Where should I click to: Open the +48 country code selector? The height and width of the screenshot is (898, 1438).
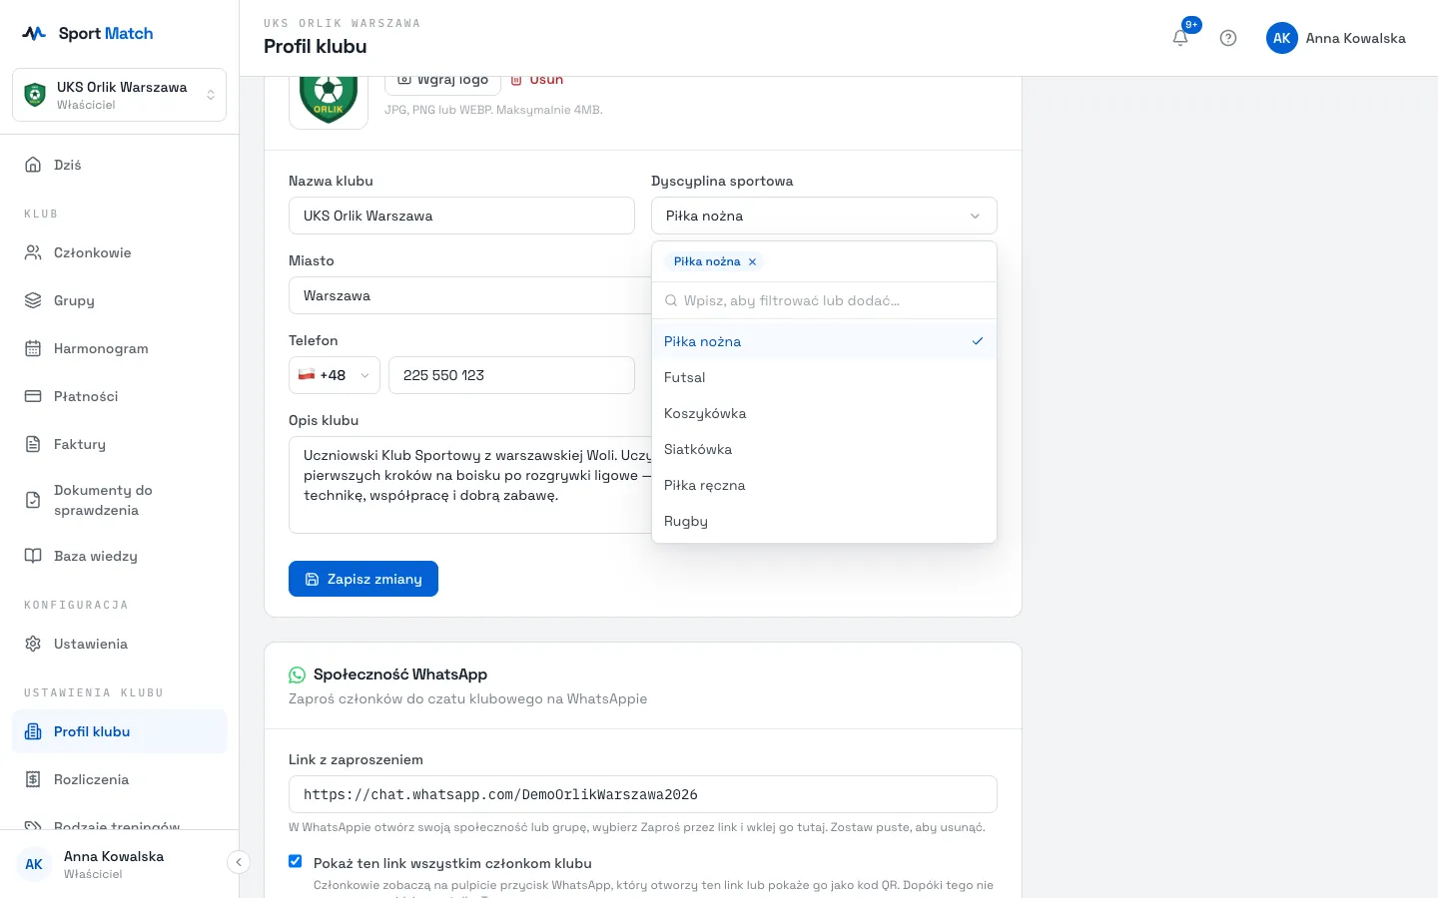pos(335,375)
